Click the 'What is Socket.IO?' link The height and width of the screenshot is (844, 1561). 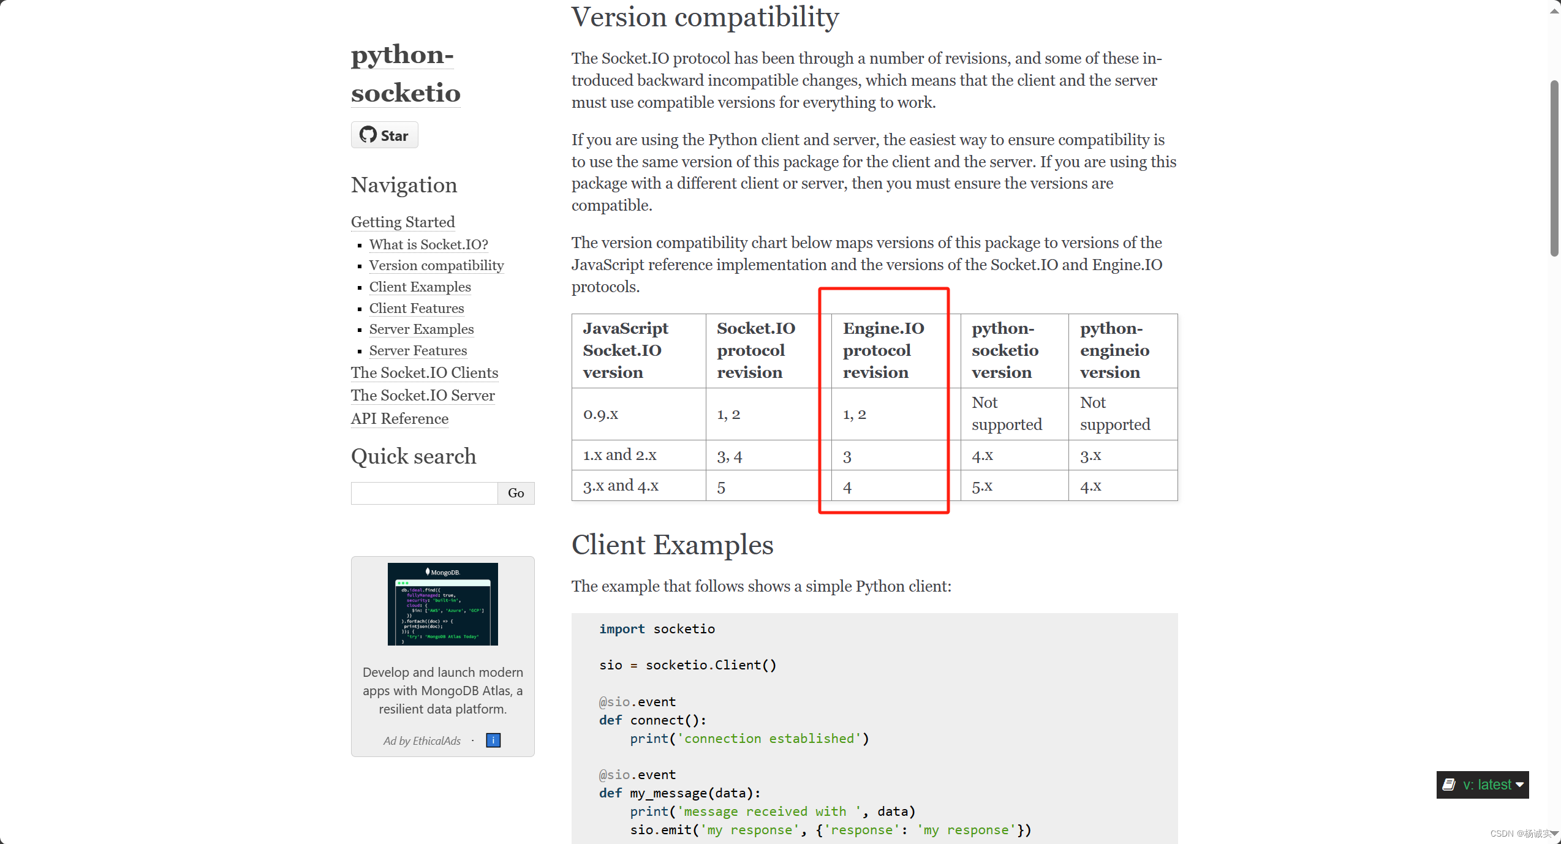[429, 243]
